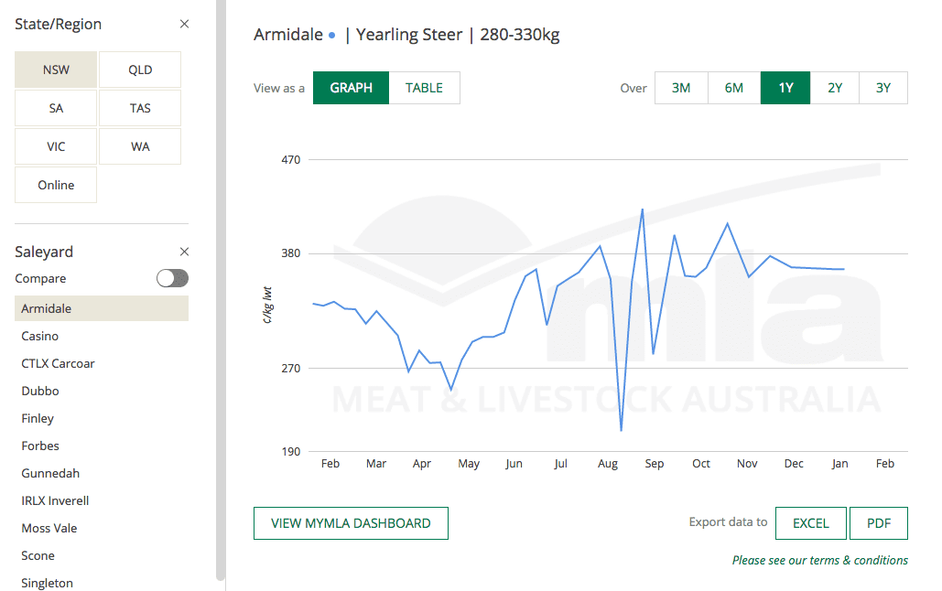Image resolution: width=942 pixels, height=591 pixels.
Task: Click the 'Oct' x-axis label
Action: (x=701, y=464)
